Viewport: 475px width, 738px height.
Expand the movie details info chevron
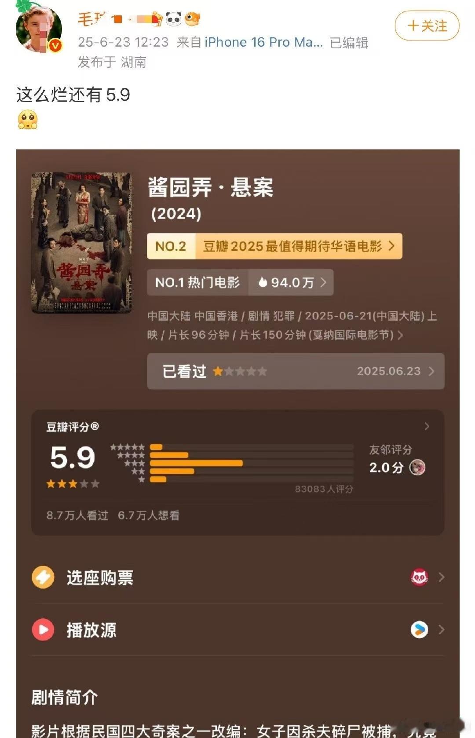pyautogui.click(x=400, y=335)
